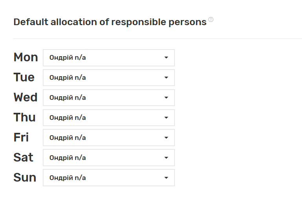Click the Mon day label
This screenshot has width=302, height=202.
(25, 57)
